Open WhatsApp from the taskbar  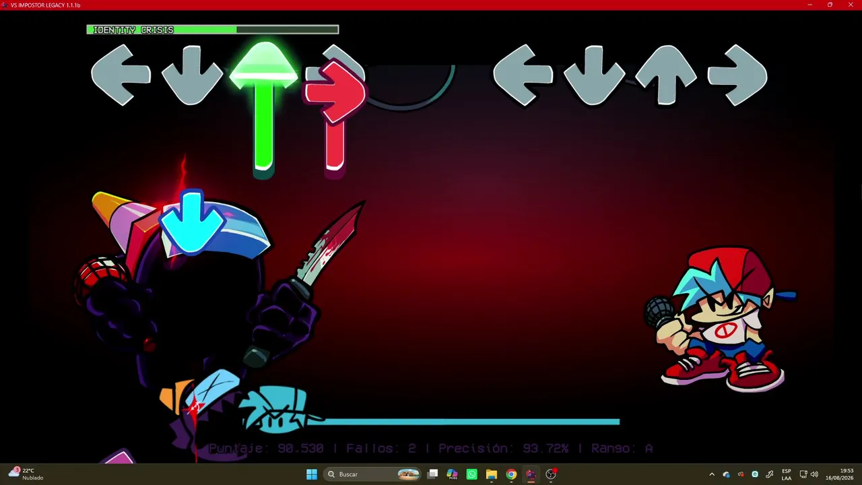(x=471, y=474)
